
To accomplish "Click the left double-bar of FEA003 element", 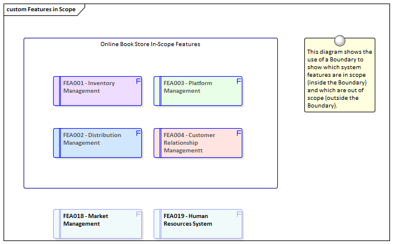I will 158,91.
